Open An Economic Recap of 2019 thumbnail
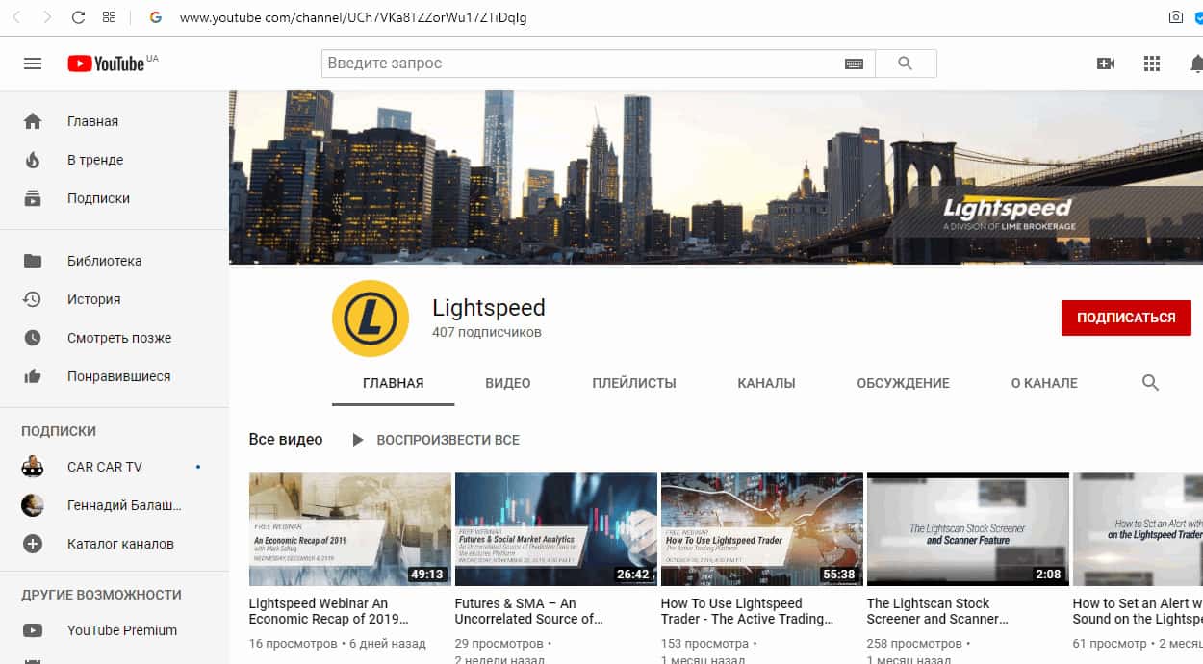Image resolution: width=1203 pixels, height=664 pixels. tap(350, 529)
